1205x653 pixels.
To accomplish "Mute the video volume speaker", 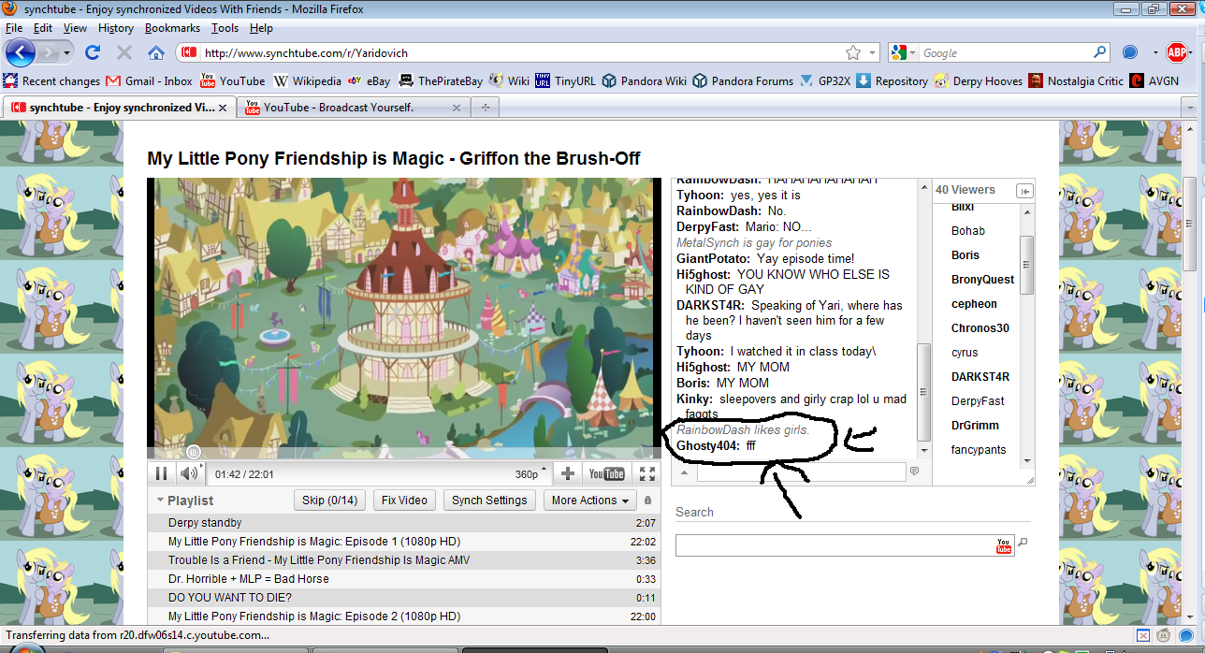I will tap(188, 473).
